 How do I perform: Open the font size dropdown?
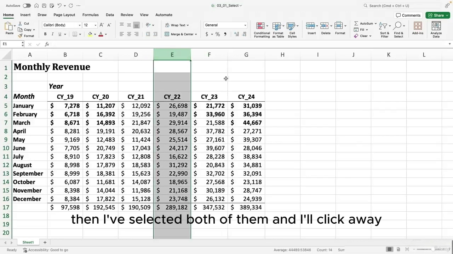(x=95, y=25)
